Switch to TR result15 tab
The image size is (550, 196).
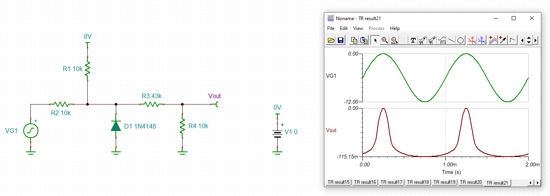click(x=338, y=182)
